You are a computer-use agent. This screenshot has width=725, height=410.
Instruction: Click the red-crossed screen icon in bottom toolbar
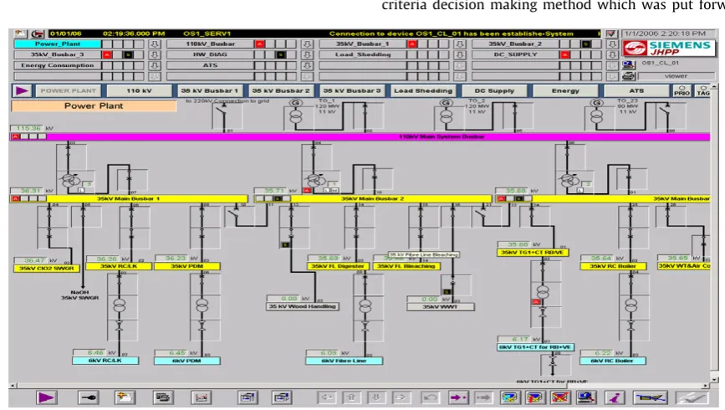pyautogui.click(x=560, y=397)
